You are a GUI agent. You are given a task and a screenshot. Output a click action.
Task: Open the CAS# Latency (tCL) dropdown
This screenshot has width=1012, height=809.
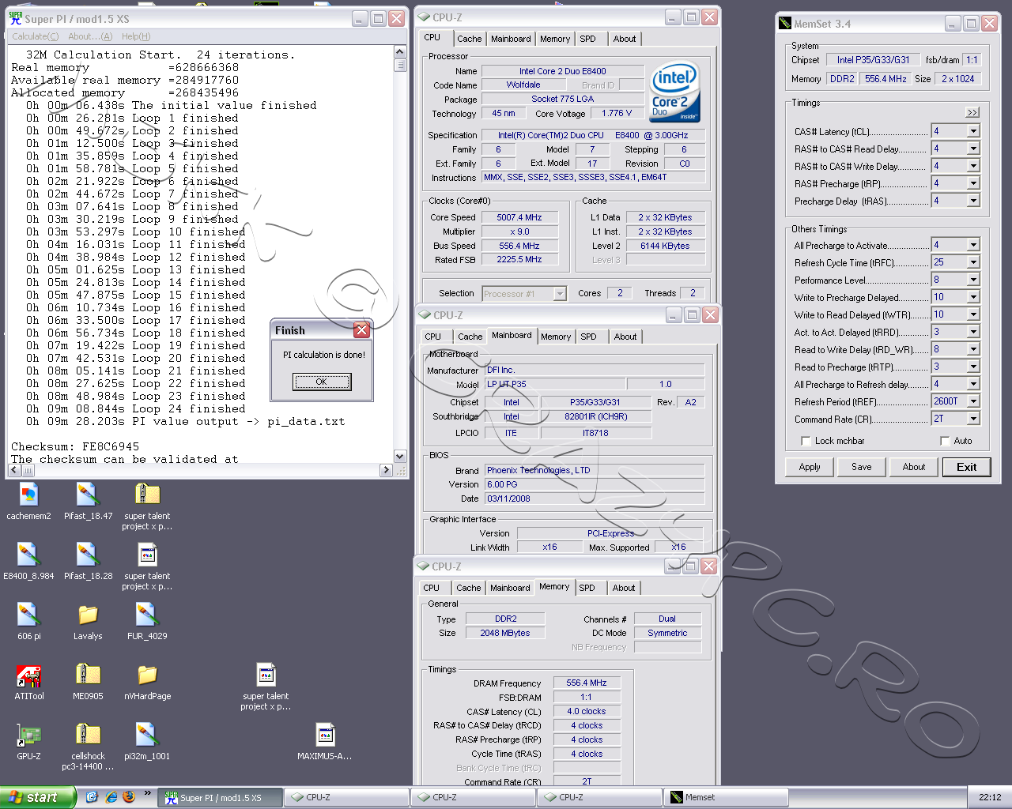(x=973, y=131)
